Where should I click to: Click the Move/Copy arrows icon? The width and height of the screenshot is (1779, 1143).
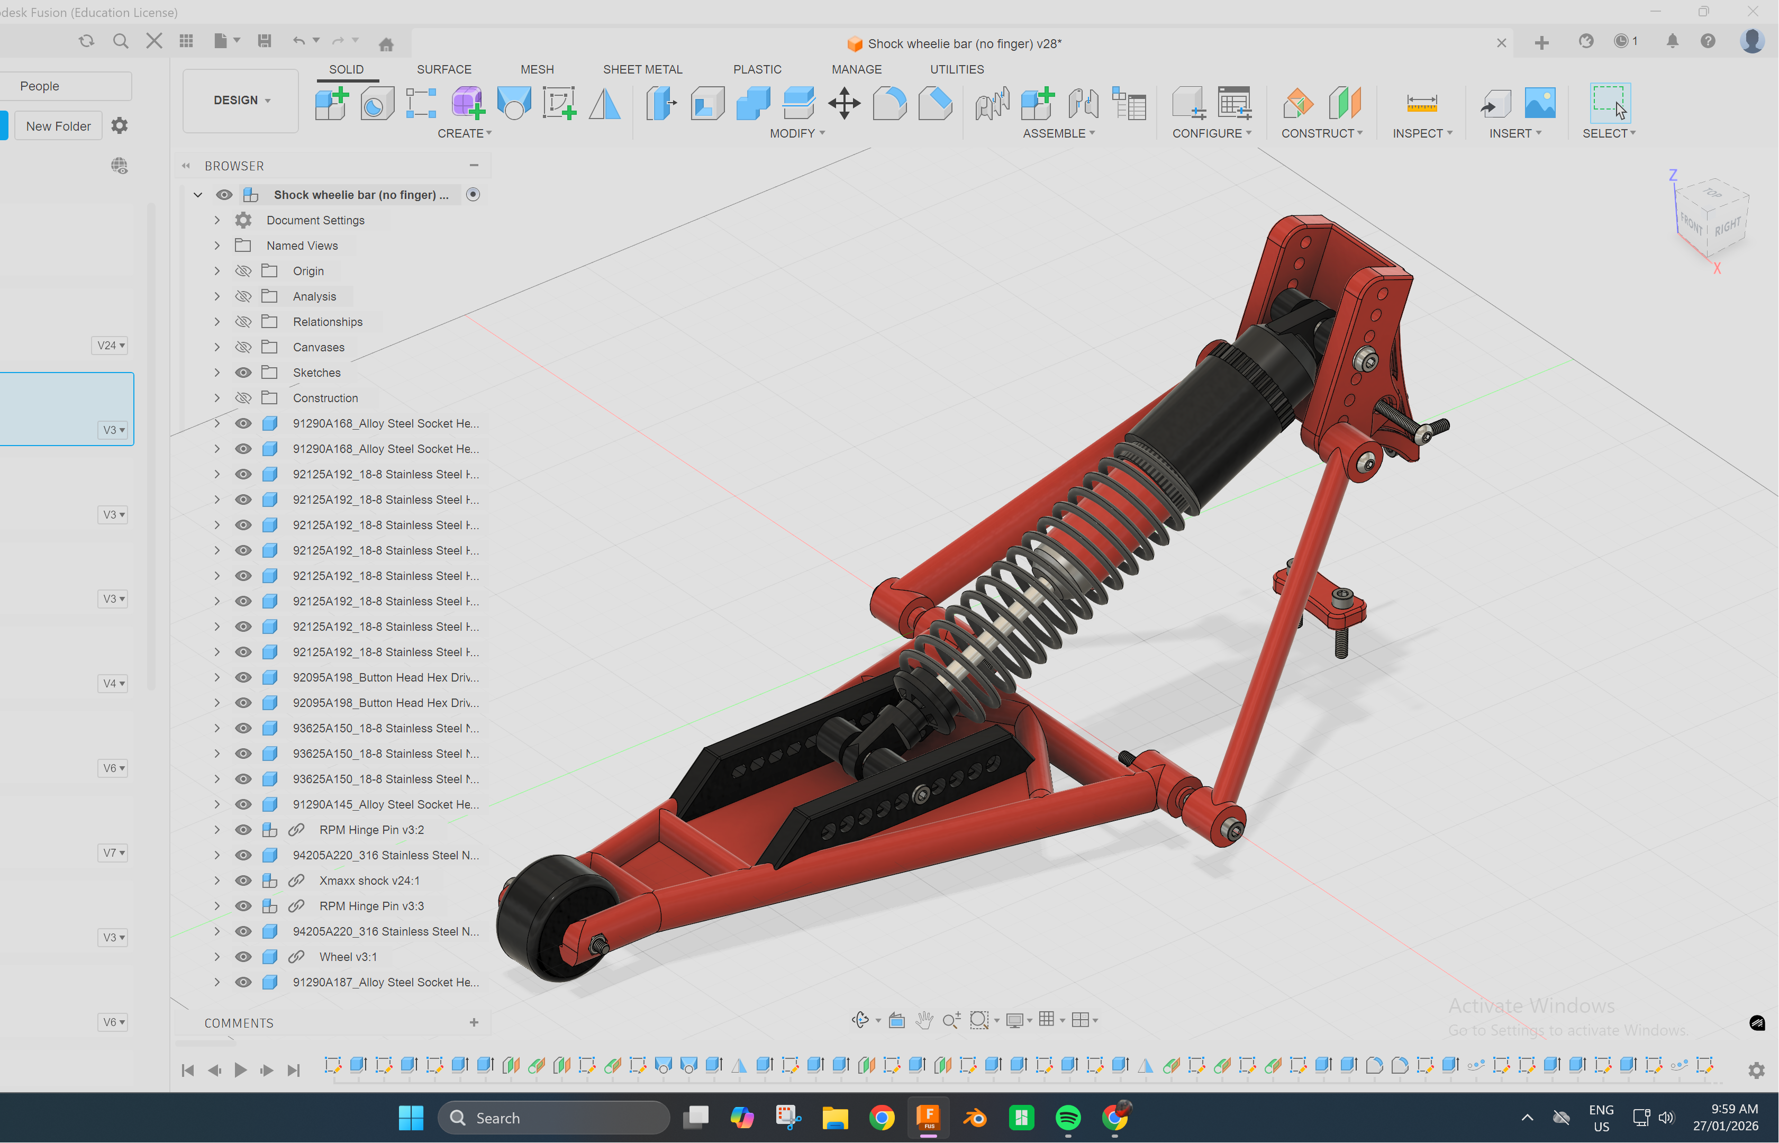pos(844,103)
